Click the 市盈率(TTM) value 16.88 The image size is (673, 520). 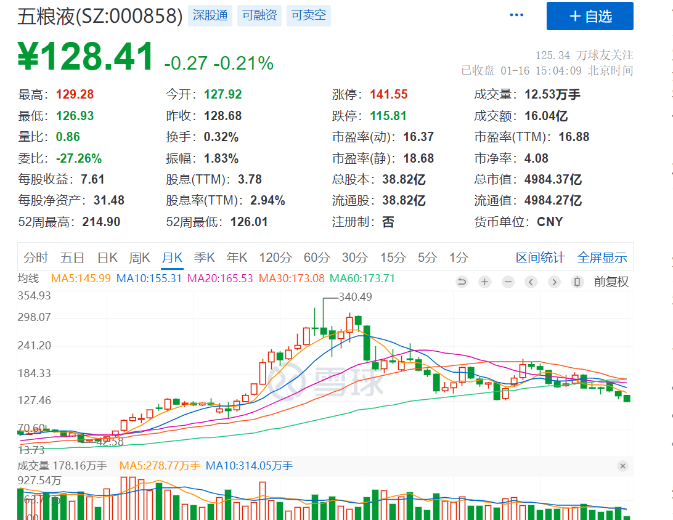click(x=574, y=137)
